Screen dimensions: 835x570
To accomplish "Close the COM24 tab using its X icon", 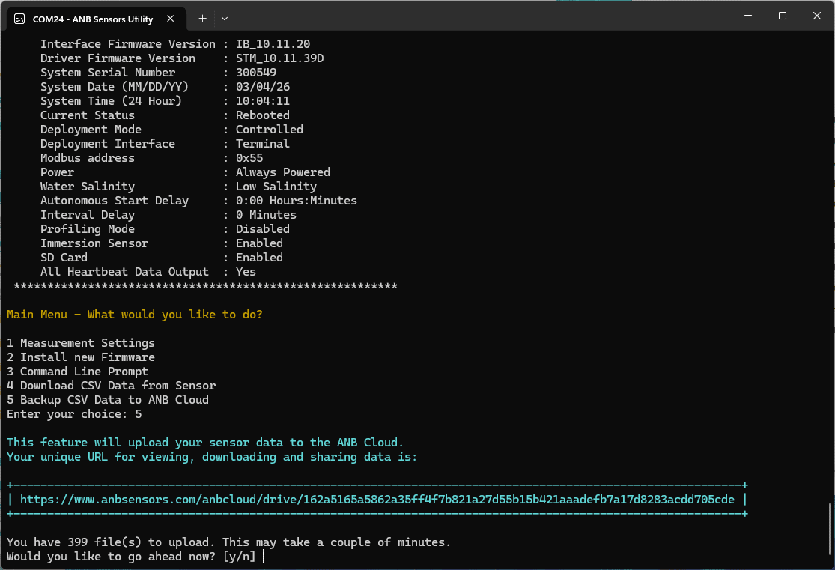I will click(x=170, y=18).
